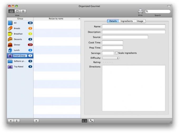Open group info with the i button
Screen dimensions: 179x133
click(17, 121)
